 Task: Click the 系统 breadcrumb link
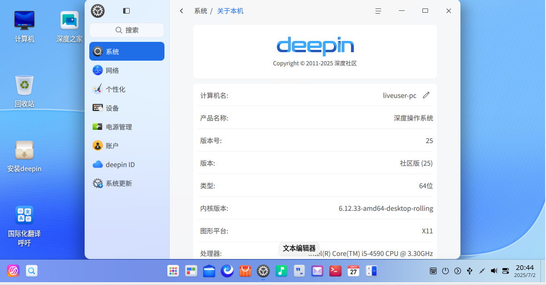click(201, 11)
